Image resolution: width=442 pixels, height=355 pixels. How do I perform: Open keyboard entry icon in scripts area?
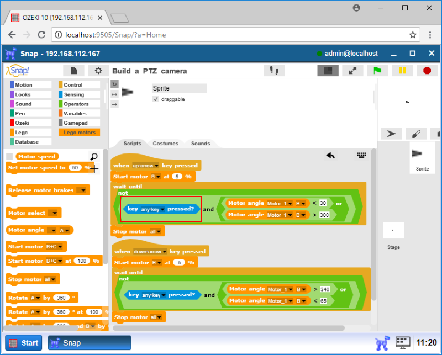click(361, 155)
